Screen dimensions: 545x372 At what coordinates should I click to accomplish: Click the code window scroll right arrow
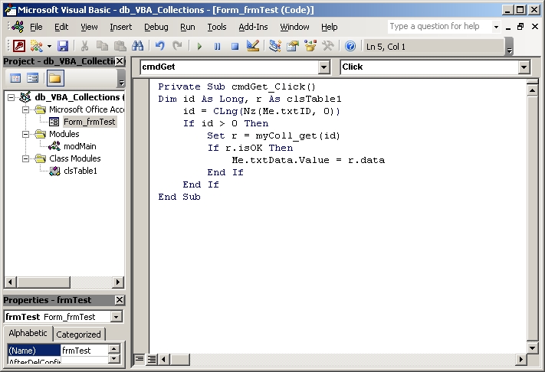coord(520,359)
